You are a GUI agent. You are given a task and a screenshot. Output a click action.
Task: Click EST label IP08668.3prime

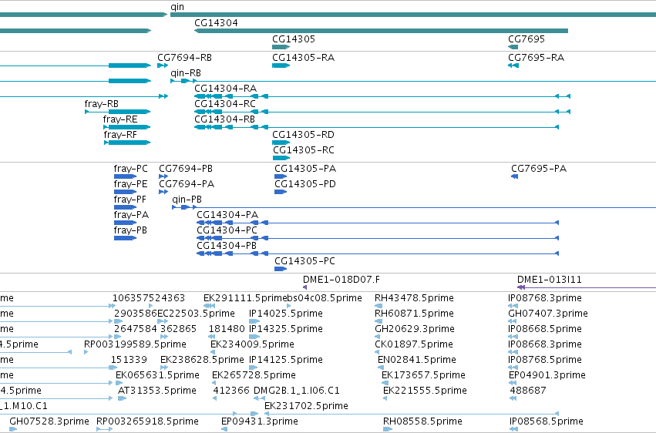545,344
